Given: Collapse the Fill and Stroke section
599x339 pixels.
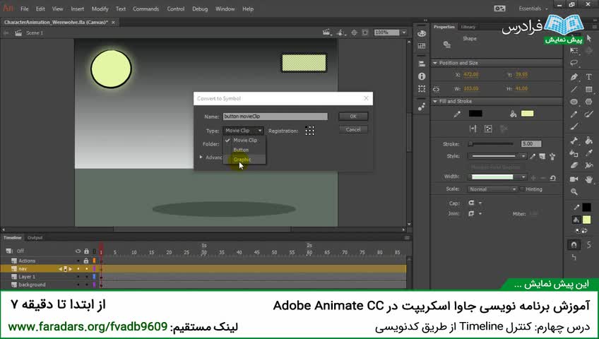Looking at the screenshot, I should [x=435, y=102].
